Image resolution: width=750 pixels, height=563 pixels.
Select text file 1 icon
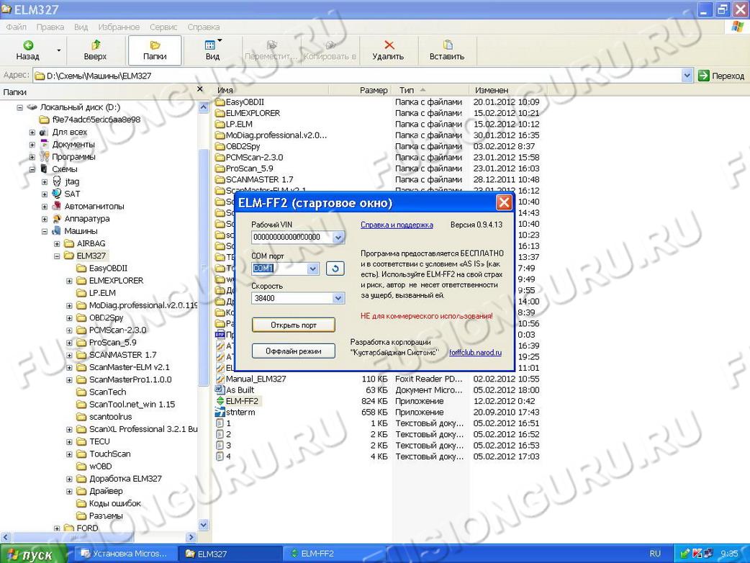[220, 423]
